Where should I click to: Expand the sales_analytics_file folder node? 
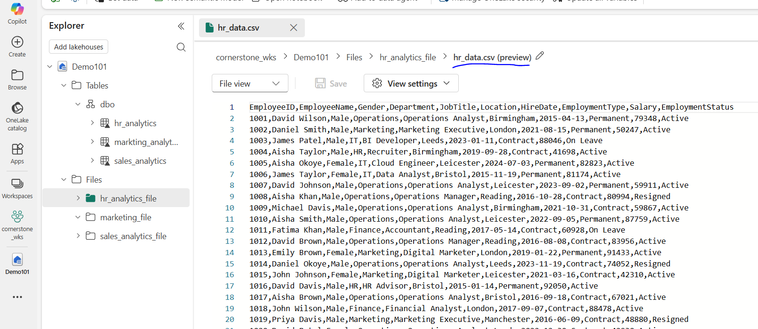[x=78, y=236]
